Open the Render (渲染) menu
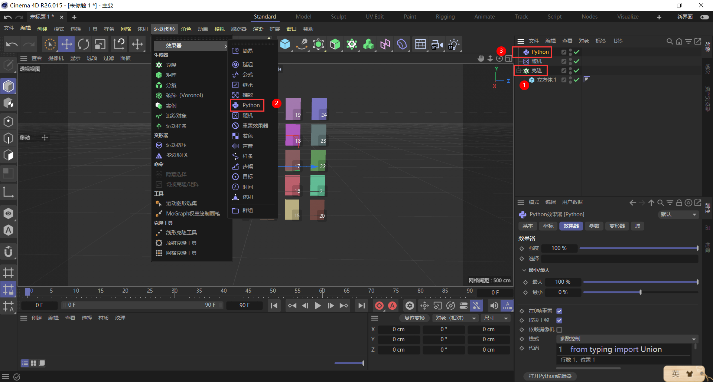The width and height of the screenshot is (713, 382). click(x=258, y=29)
